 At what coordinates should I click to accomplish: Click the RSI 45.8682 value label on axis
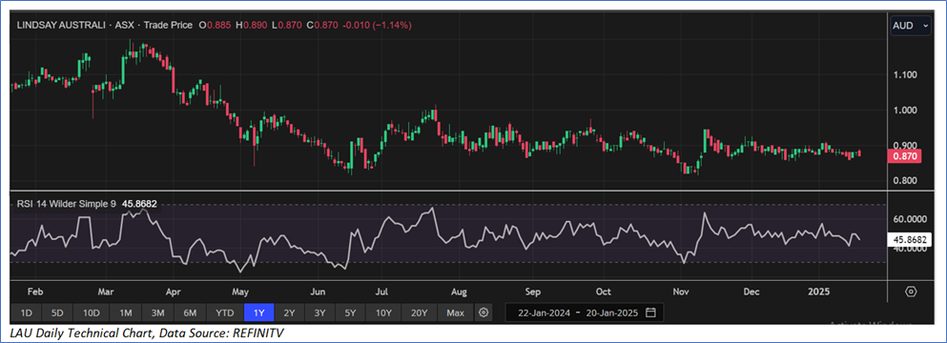(x=910, y=239)
